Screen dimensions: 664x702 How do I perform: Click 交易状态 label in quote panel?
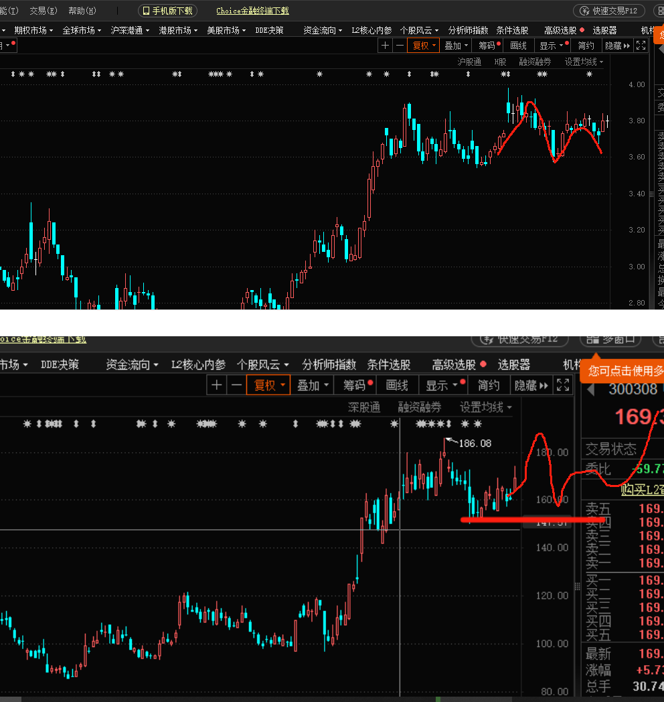click(x=610, y=449)
